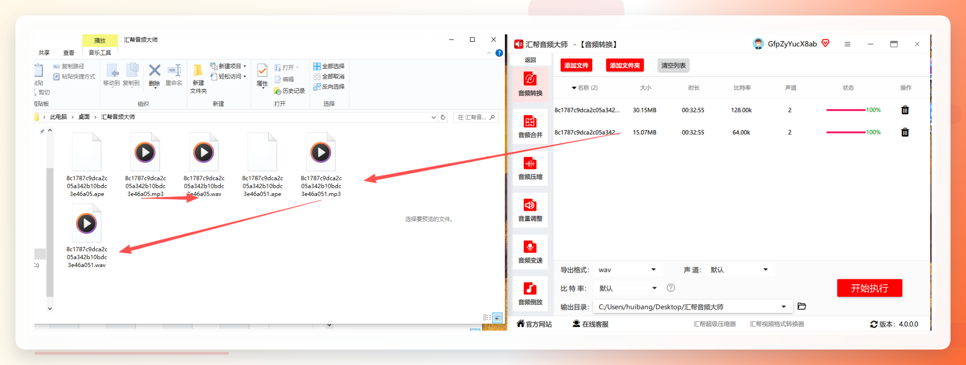
Task: Click the user avatar GfpZyYucX8ab
Action: click(x=758, y=44)
